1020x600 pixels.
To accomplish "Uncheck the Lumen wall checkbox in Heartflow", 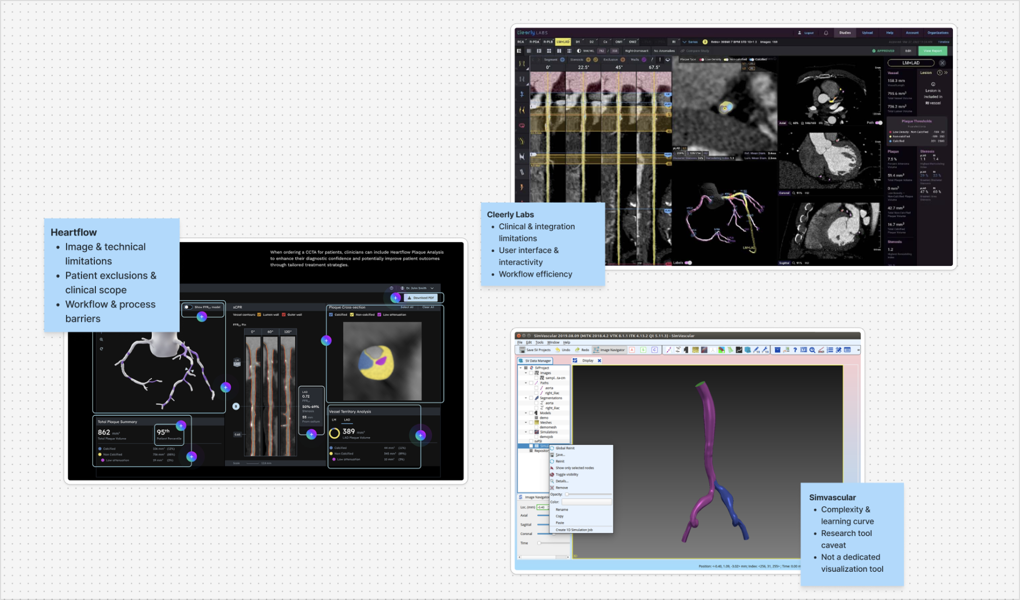I will click(x=260, y=314).
